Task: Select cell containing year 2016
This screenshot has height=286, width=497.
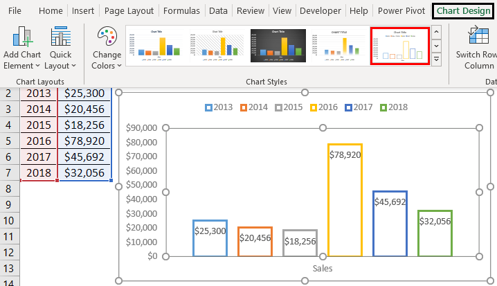Action: click(x=39, y=141)
